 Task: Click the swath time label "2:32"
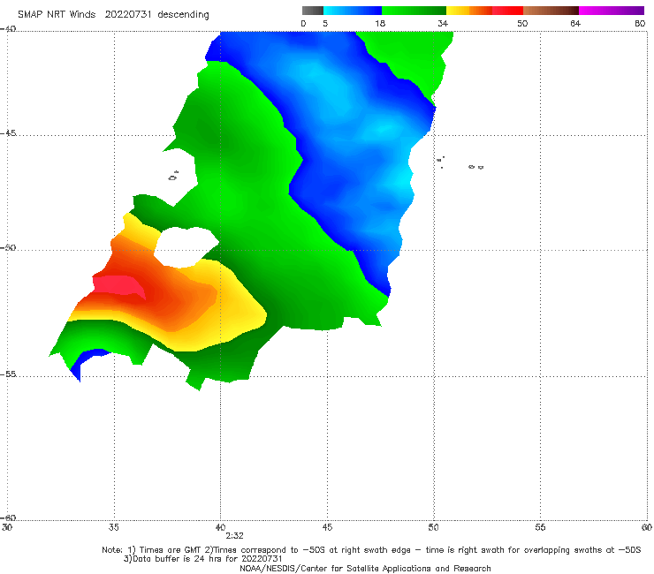[234, 536]
